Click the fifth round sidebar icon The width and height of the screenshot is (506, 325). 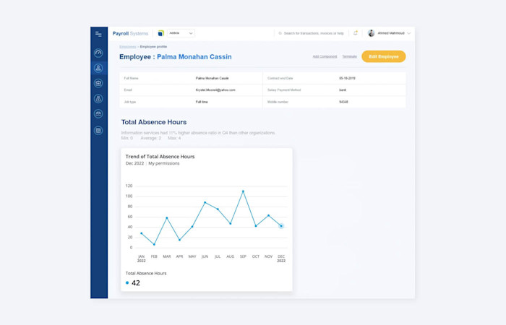point(98,113)
